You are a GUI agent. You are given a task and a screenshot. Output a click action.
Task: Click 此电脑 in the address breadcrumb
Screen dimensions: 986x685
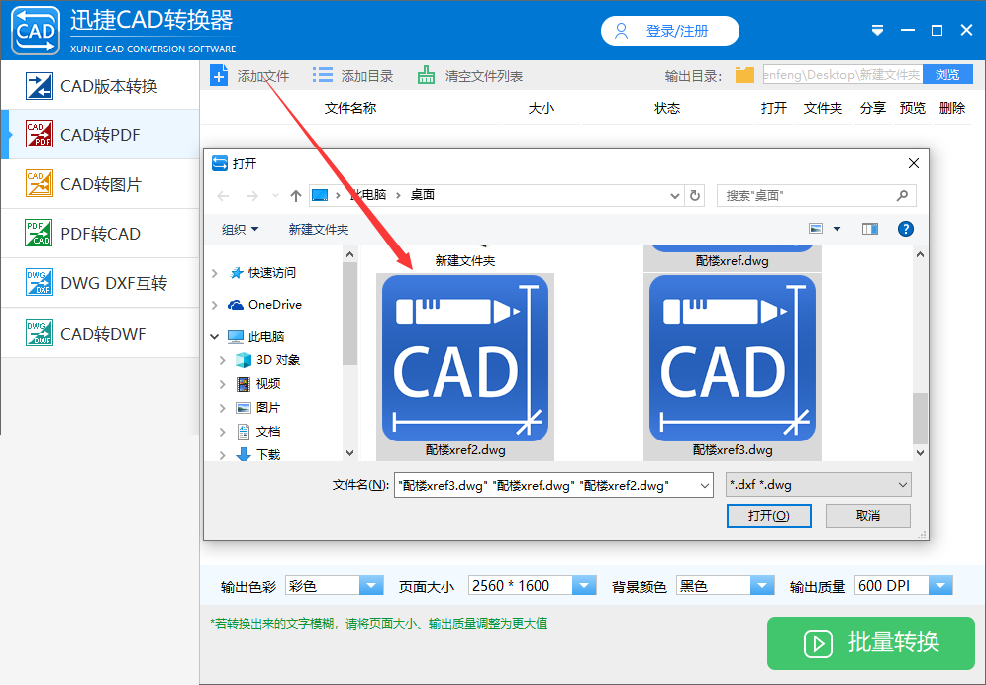[x=368, y=195]
